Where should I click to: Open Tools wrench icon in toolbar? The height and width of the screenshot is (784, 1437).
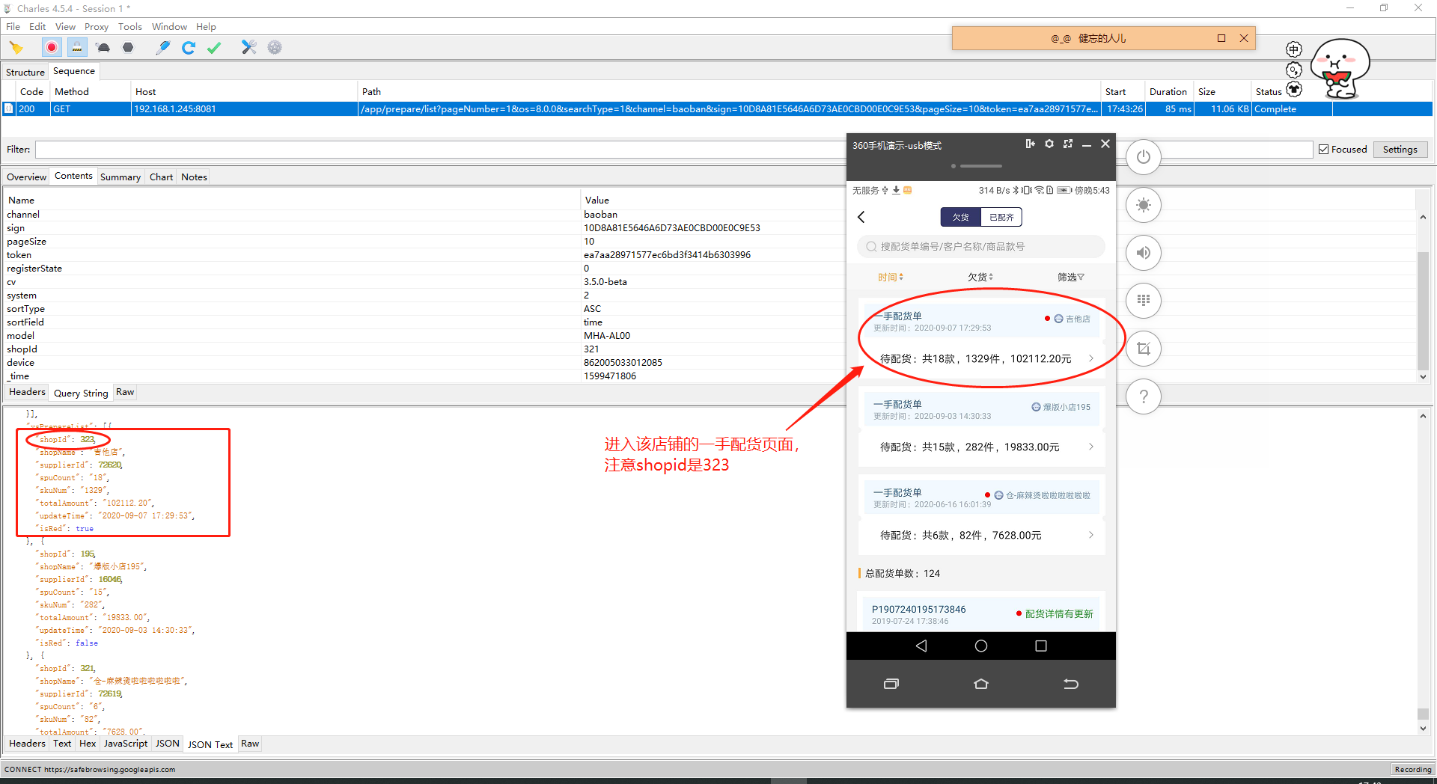tap(249, 48)
